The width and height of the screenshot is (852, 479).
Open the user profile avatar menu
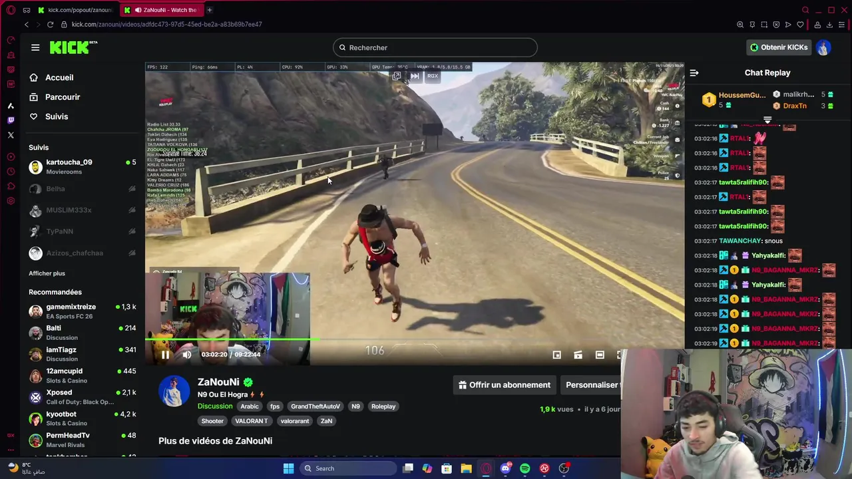pyautogui.click(x=823, y=47)
